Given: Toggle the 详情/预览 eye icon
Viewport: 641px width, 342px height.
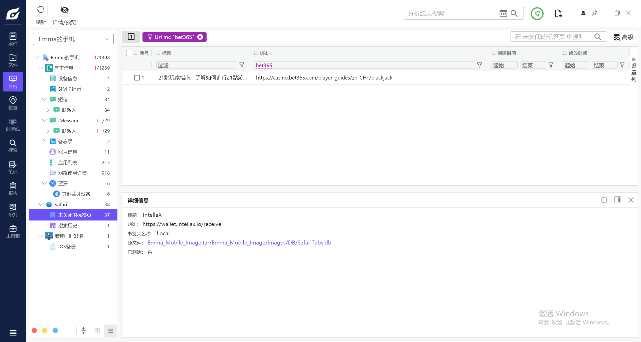Looking at the screenshot, I should (64, 10).
